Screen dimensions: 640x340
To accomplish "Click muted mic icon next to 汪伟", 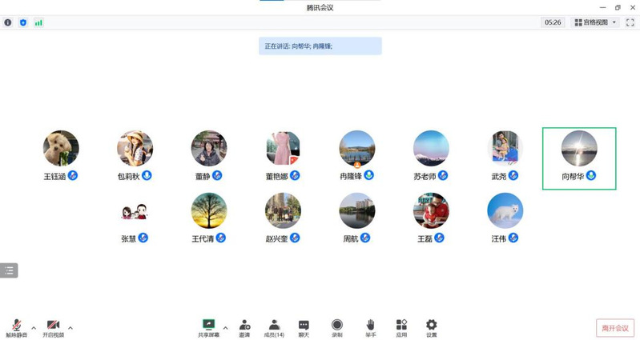I will click(x=513, y=238).
